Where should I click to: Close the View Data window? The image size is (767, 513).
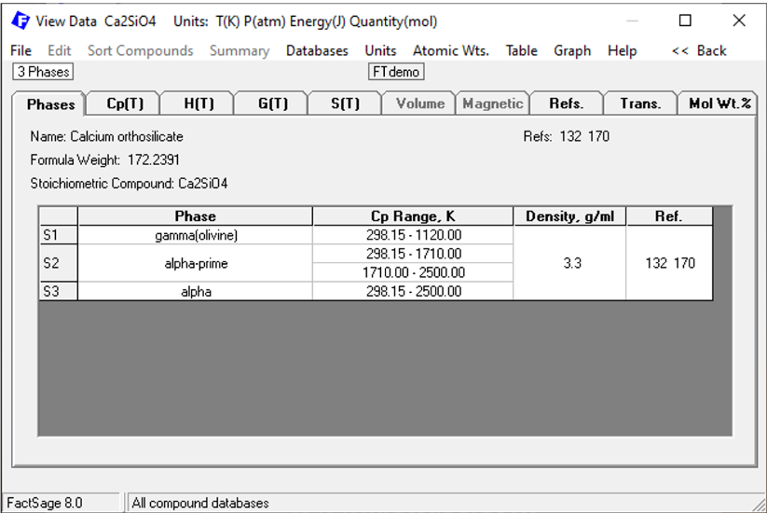pyautogui.click(x=739, y=21)
